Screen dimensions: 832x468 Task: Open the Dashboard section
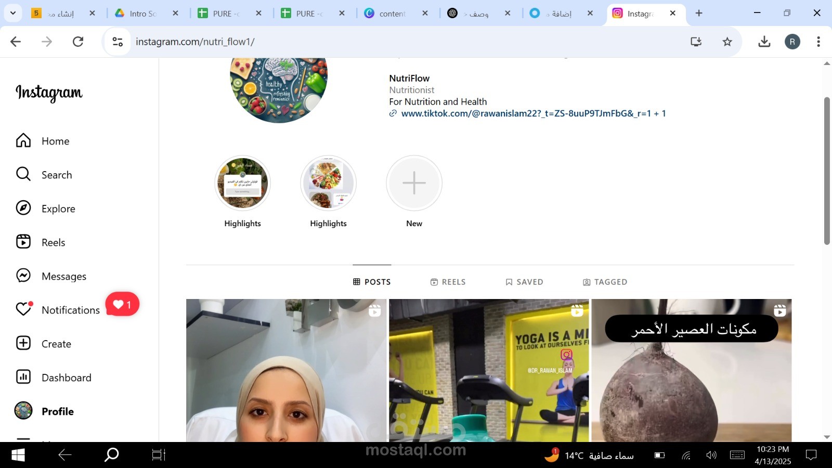67,378
